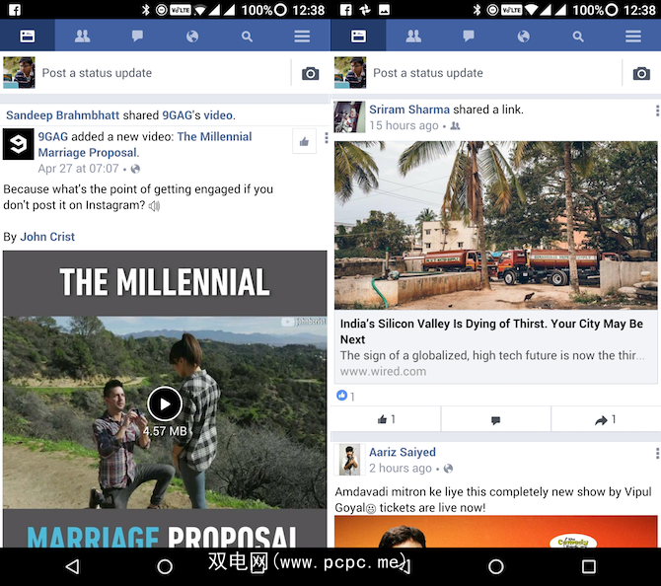This screenshot has width=661, height=586.
Task: Open Notifications globe in right screen
Action: (x=523, y=37)
